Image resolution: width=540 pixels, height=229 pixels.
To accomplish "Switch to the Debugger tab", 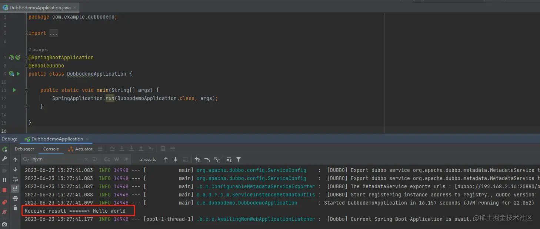I will pyautogui.click(x=24, y=149).
